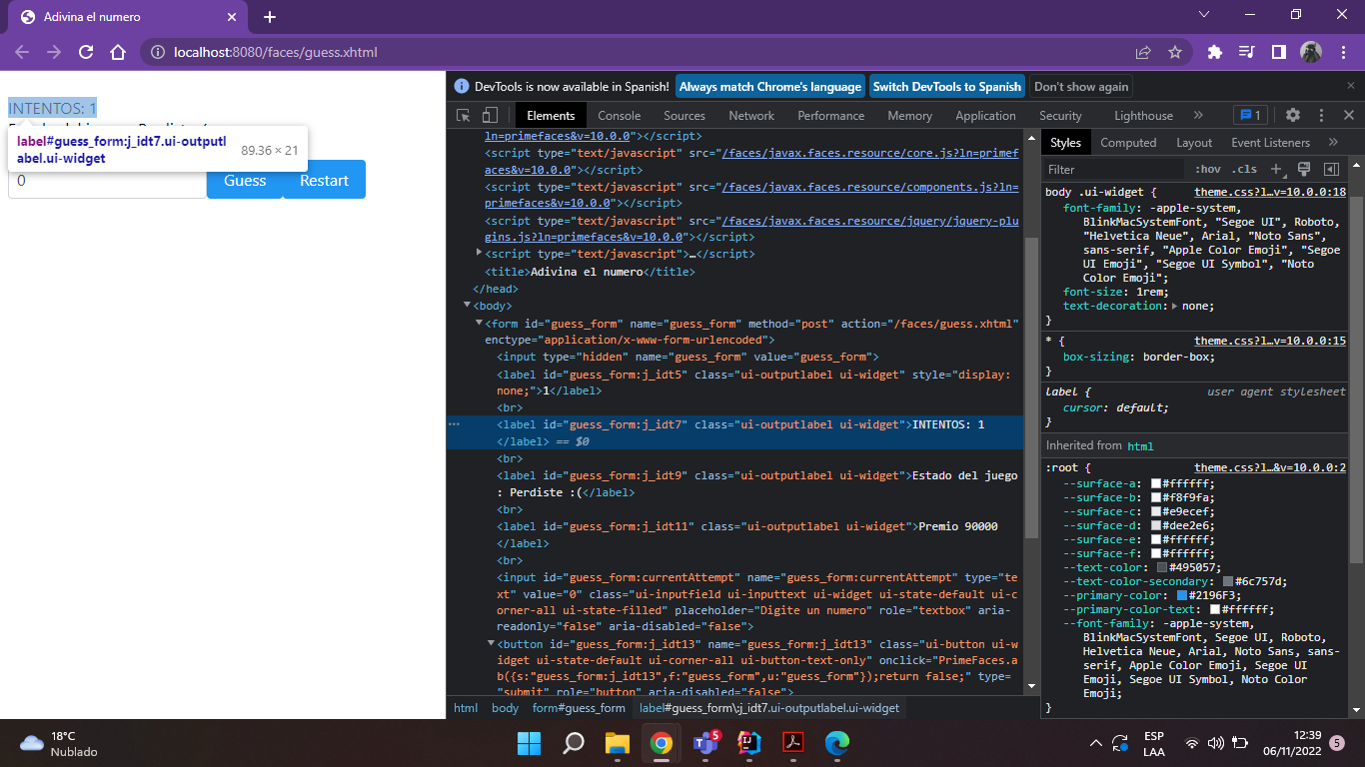Go to the Chrome home page icon

(118, 52)
